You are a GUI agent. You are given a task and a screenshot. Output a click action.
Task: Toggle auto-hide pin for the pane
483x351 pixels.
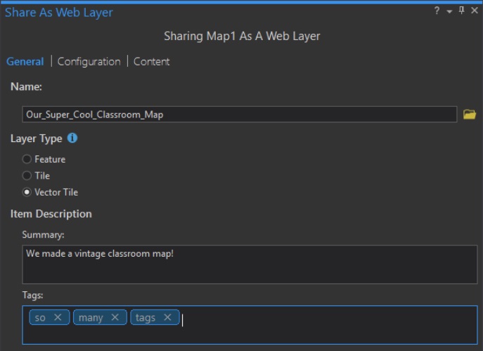point(461,11)
